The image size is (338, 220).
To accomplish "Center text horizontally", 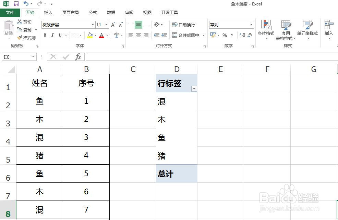I will (138, 35).
